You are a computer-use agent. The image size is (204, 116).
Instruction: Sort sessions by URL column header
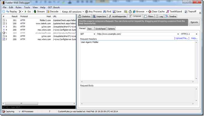[55, 16]
